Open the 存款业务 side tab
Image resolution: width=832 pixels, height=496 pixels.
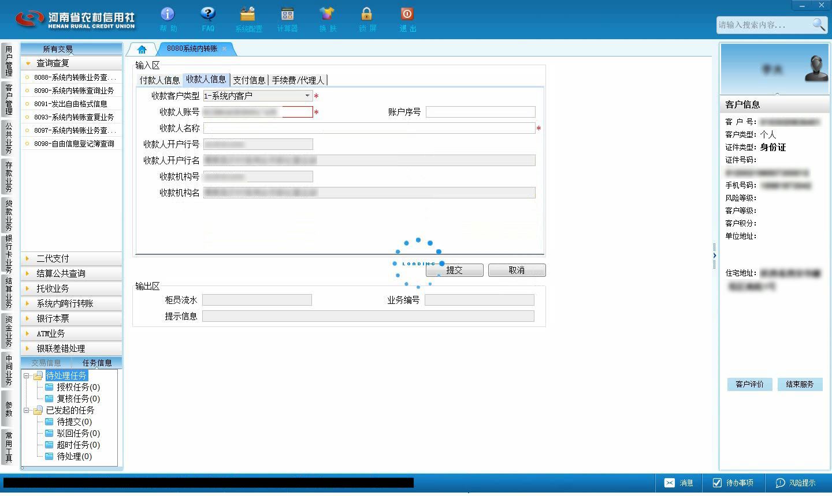click(9, 176)
